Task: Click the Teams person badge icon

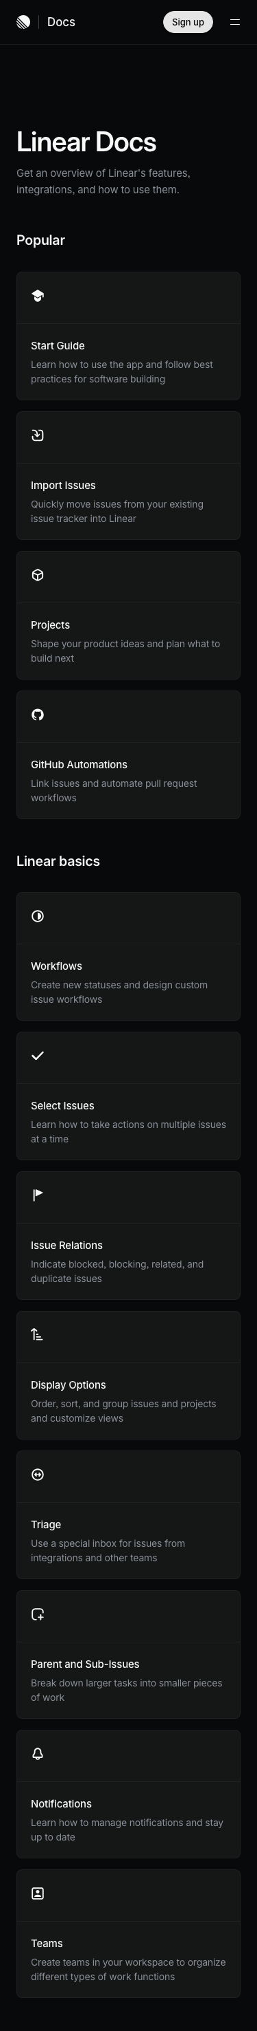Action: [38, 1893]
